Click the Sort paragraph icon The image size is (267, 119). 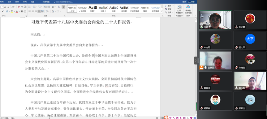coord(59,7)
